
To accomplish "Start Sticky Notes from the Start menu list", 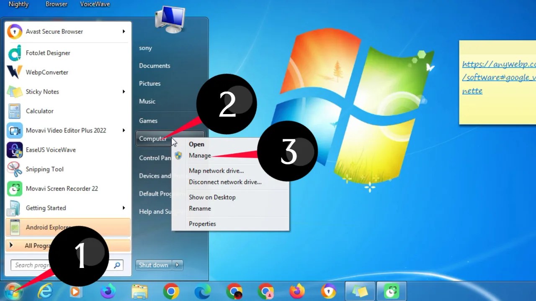I will point(67,92).
